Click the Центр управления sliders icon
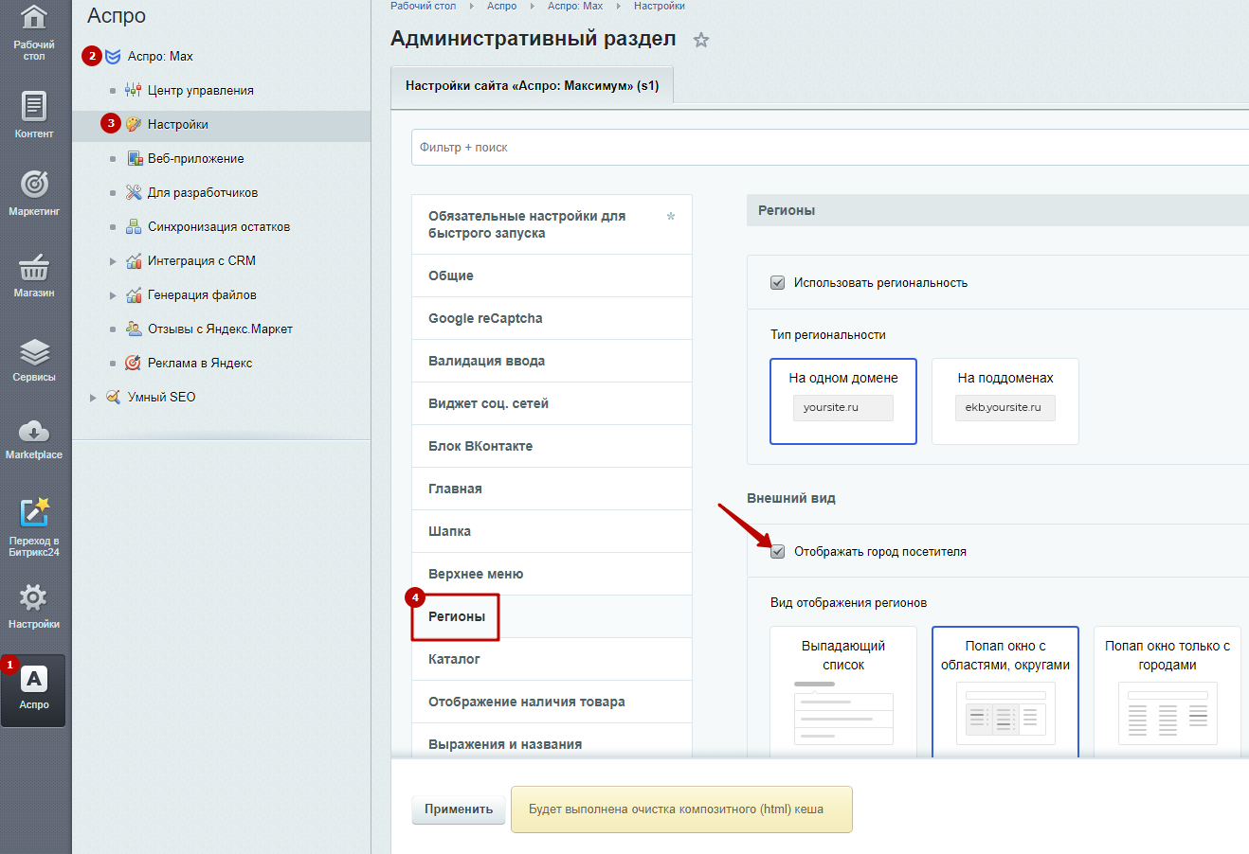The image size is (1249, 854). pyautogui.click(x=134, y=91)
